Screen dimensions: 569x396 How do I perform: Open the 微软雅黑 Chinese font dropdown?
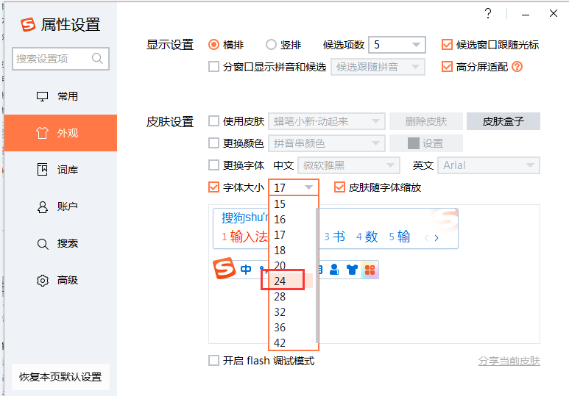pos(349,165)
